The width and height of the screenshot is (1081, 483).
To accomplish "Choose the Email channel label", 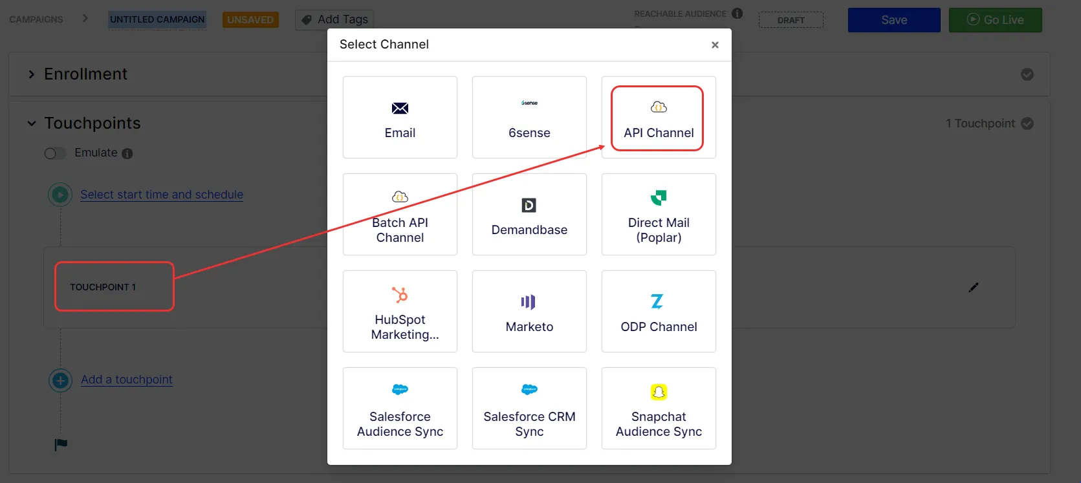I will 400,133.
